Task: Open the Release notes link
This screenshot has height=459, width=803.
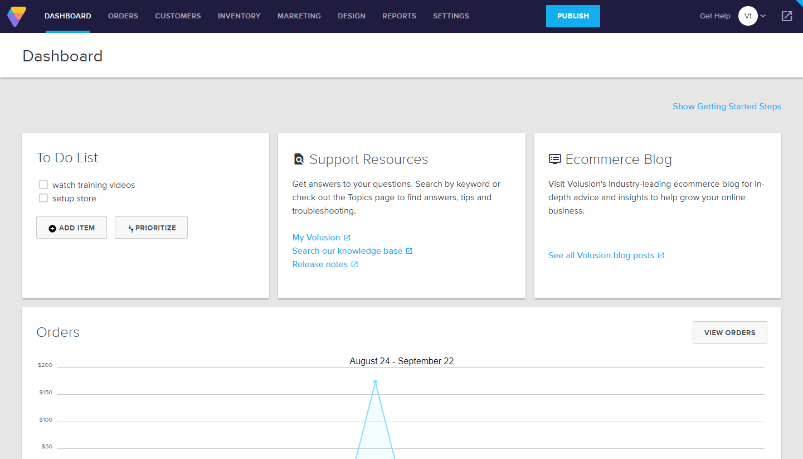Action: pyautogui.click(x=320, y=264)
